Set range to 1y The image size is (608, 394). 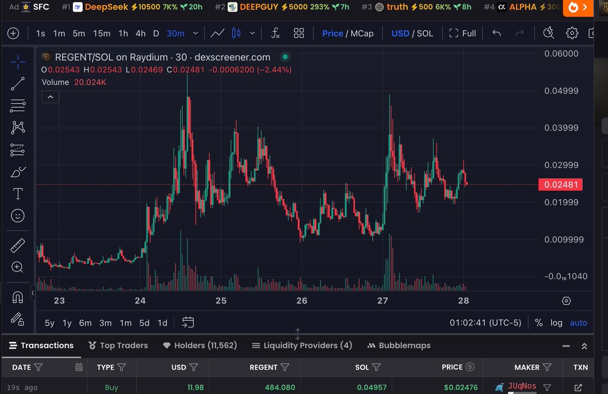point(67,323)
